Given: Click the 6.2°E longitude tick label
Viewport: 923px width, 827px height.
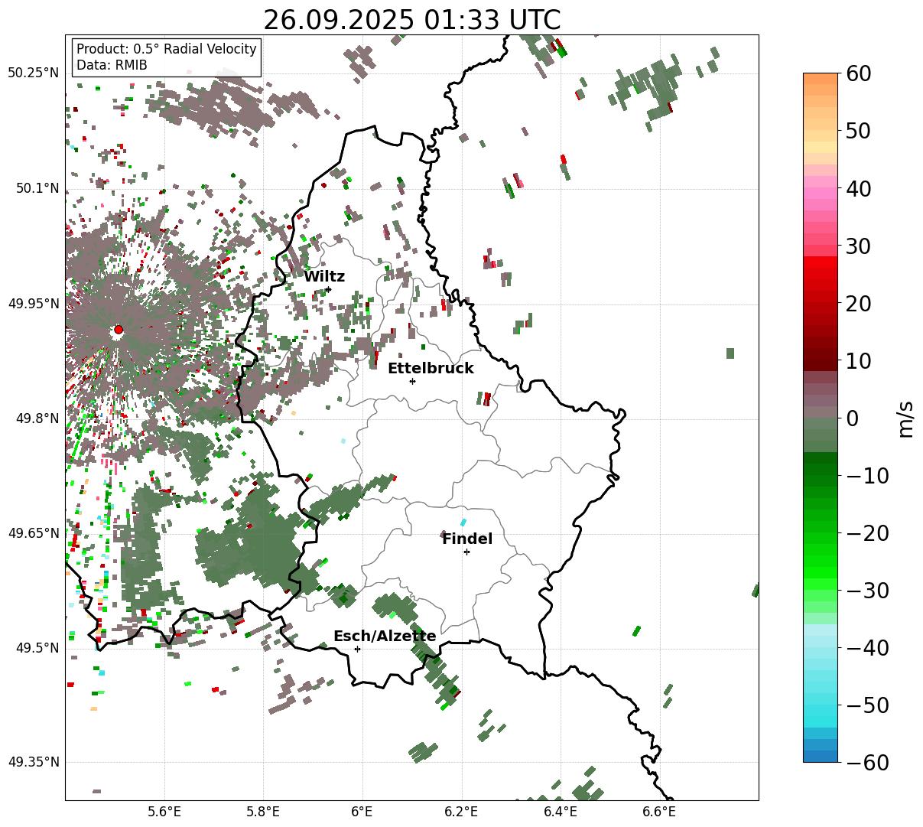Looking at the screenshot, I should (461, 812).
